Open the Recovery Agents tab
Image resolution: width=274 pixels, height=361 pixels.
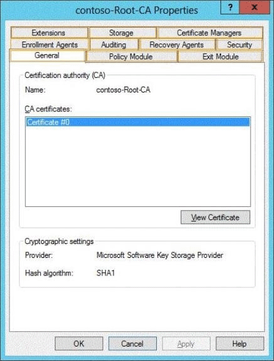177,45
